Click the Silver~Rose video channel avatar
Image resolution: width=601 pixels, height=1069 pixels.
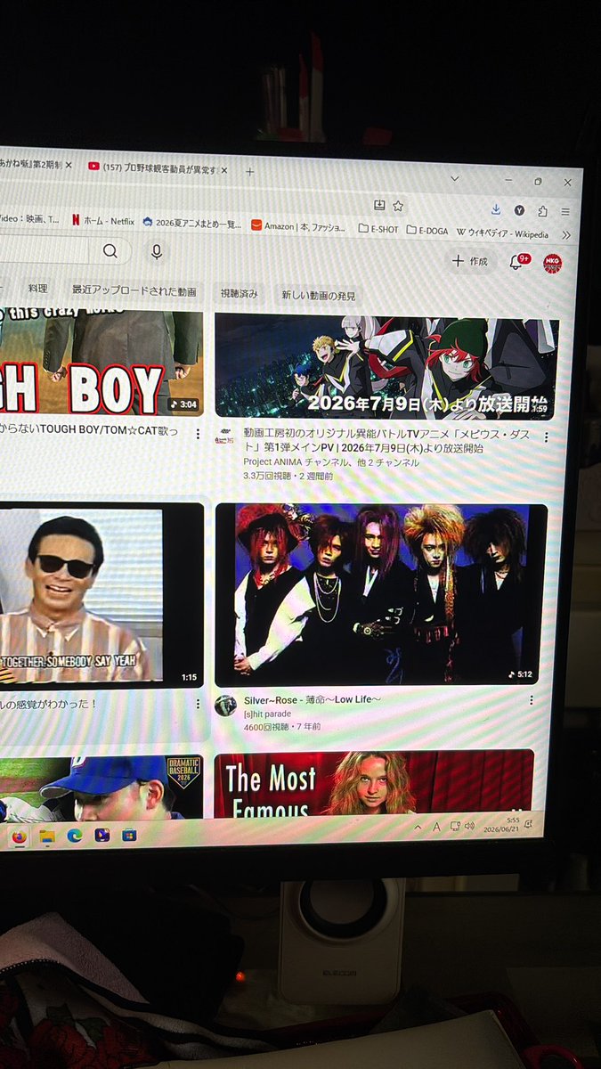(x=225, y=705)
